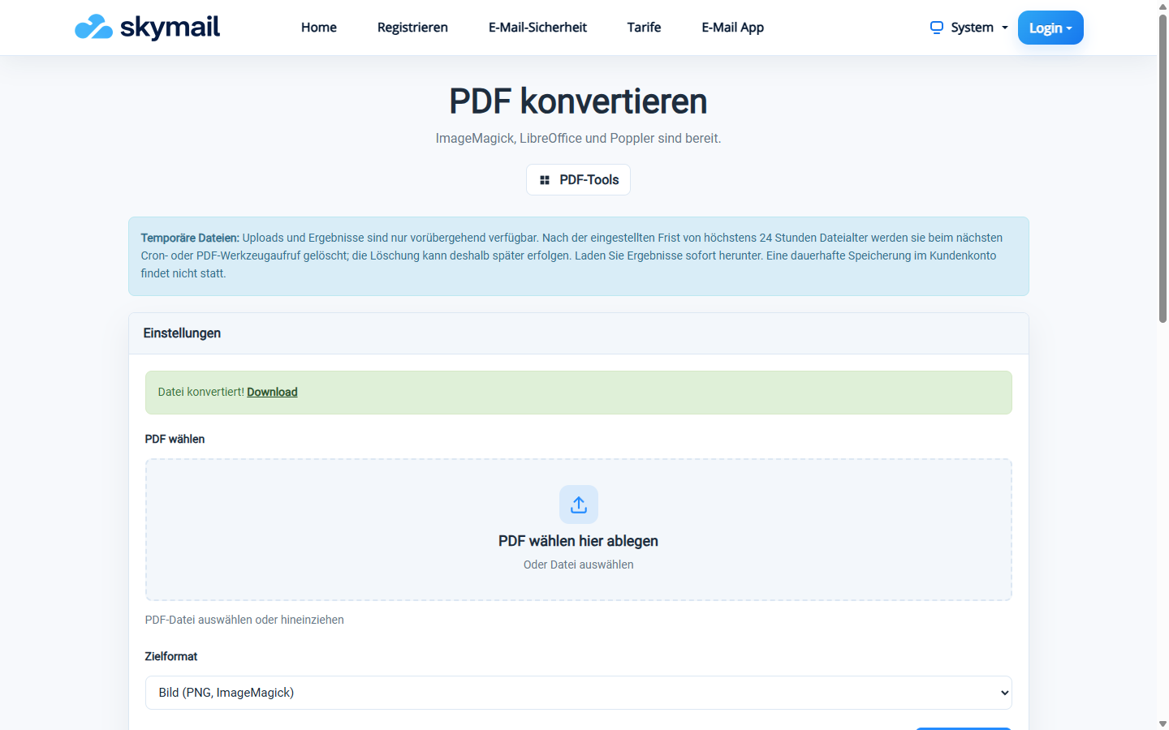The image size is (1169, 730).
Task: Click the 'Datei konvertiert!' success message
Action: [x=201, y=392]
